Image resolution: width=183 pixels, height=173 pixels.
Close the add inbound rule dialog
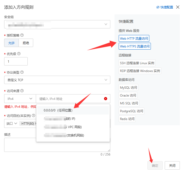178,7
